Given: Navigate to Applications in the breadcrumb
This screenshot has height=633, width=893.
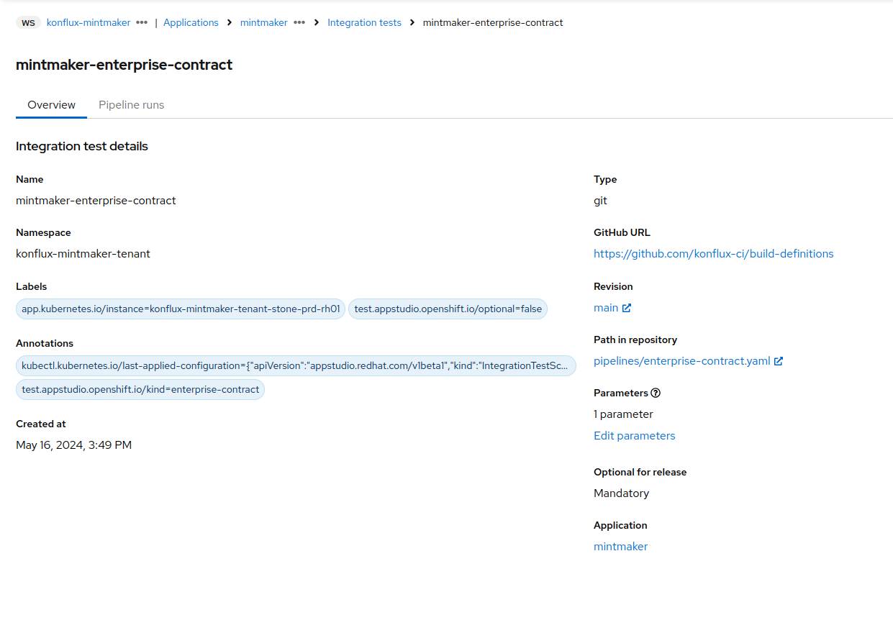Looking at the screenshot, I should (x=191, y=23).
